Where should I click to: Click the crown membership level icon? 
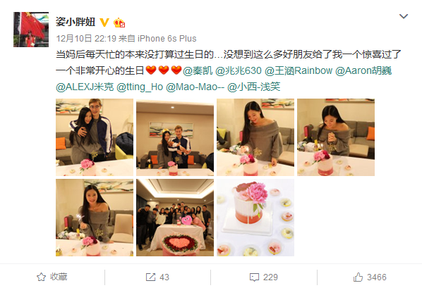119,23
